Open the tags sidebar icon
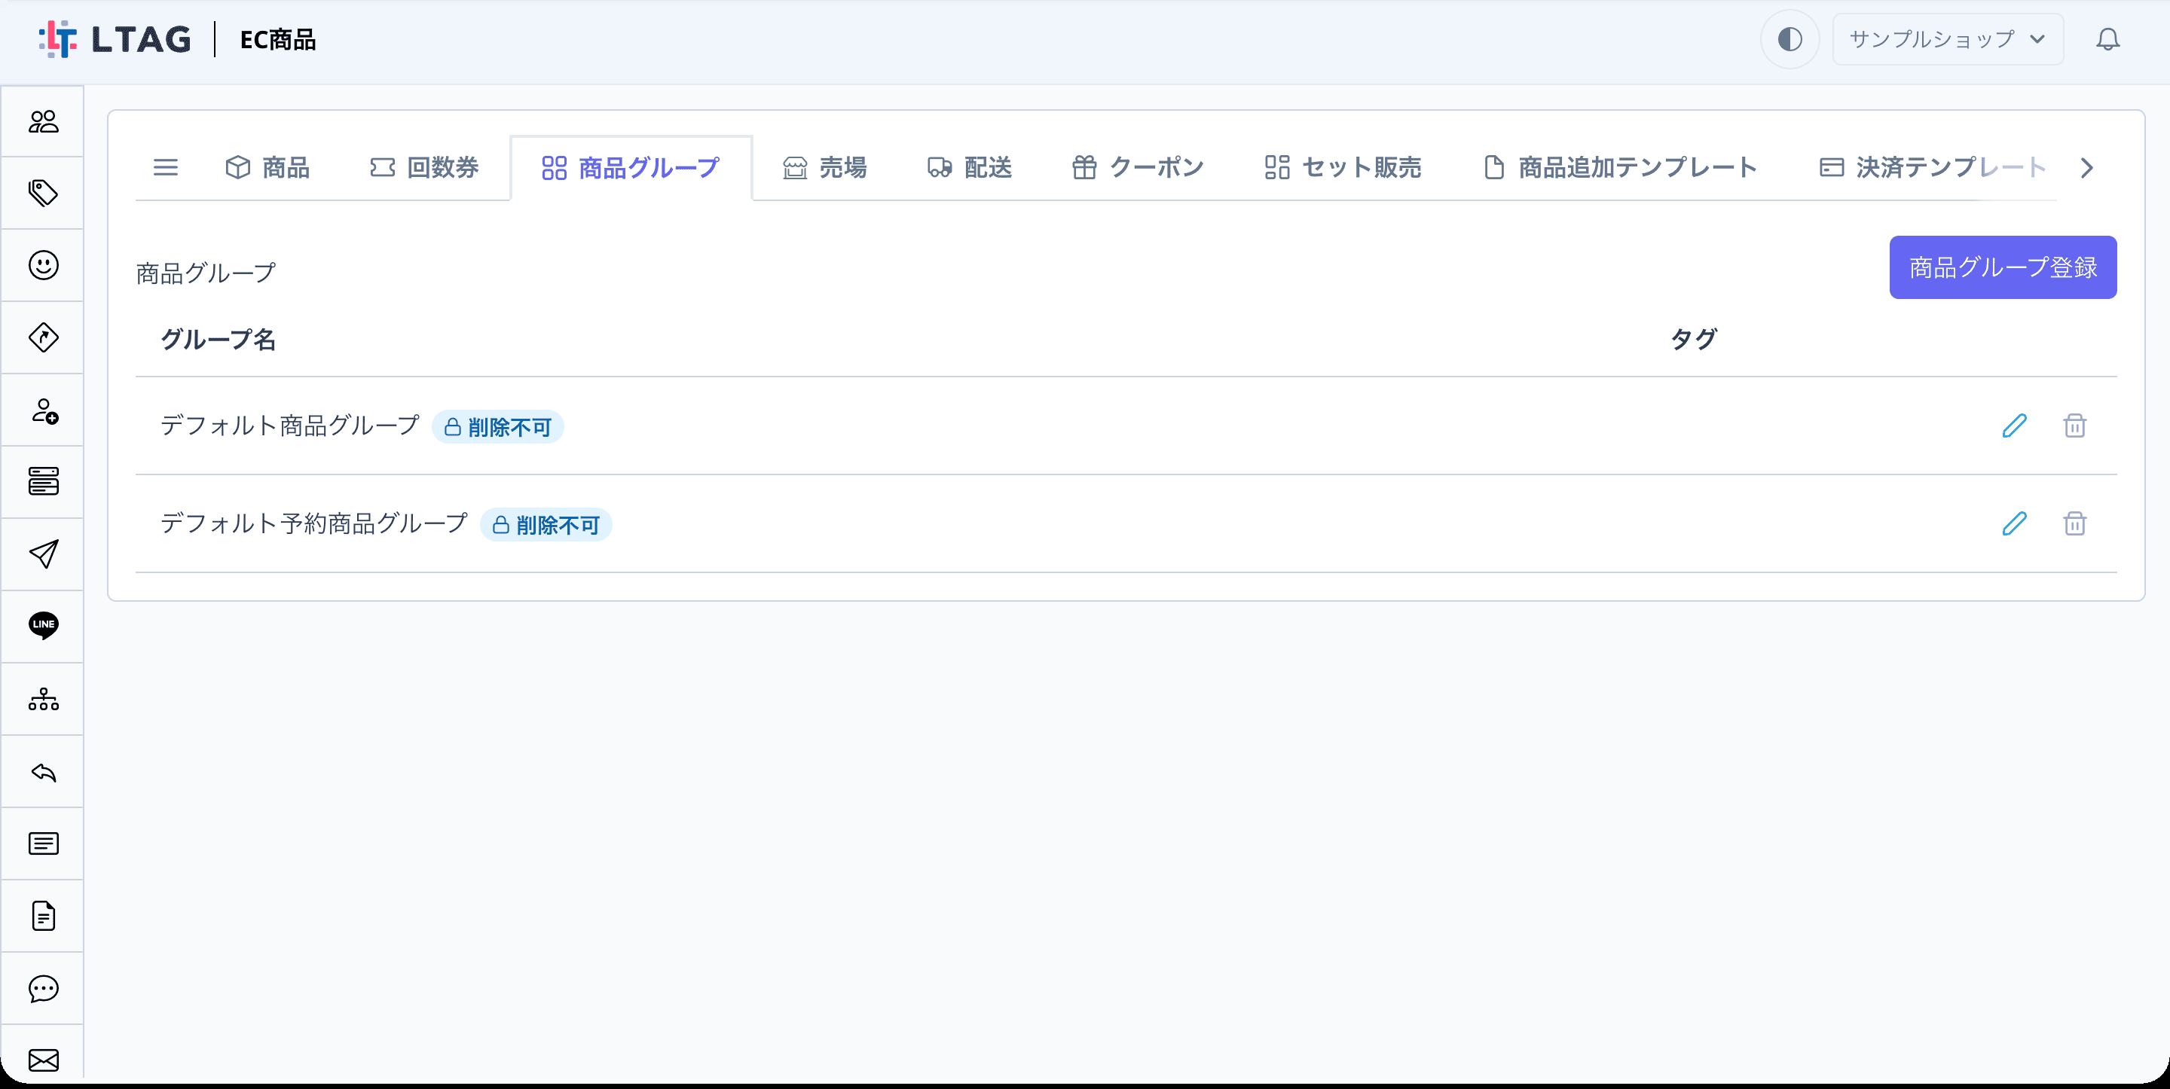2170x1089 pixels. [43, 194]
